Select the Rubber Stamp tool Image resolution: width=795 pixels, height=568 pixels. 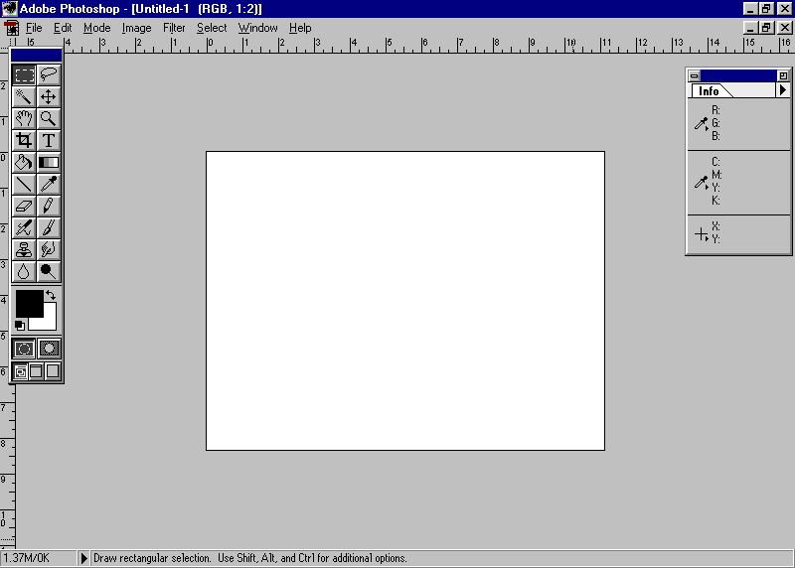(24, 249)
